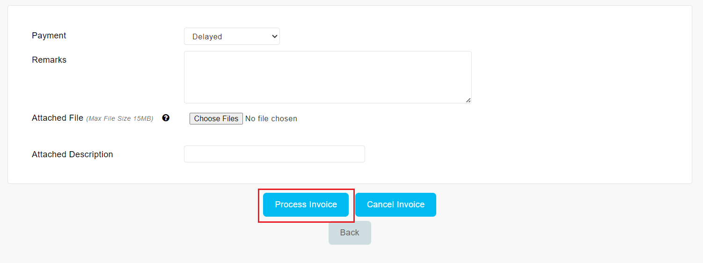Click the Attached File label

[58, 118]
